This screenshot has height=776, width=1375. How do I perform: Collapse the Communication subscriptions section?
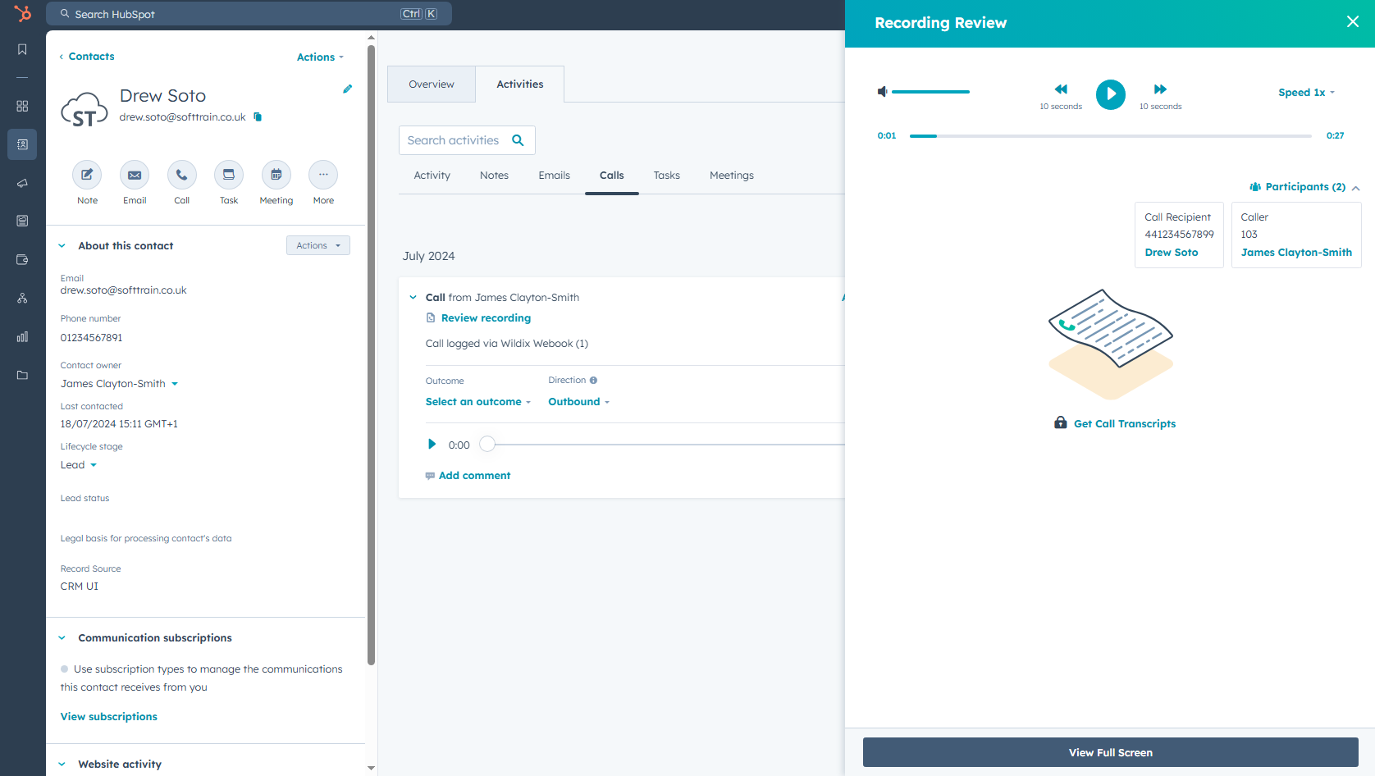pyautogui.click(x=62, y=637)
